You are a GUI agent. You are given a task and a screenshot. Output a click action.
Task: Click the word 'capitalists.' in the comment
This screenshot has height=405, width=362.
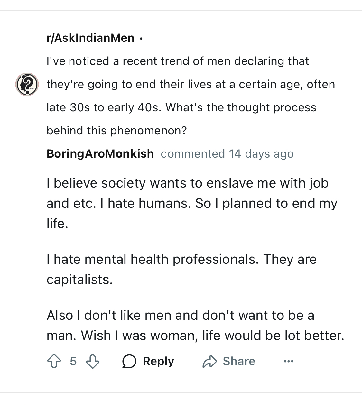pos(80,280)
